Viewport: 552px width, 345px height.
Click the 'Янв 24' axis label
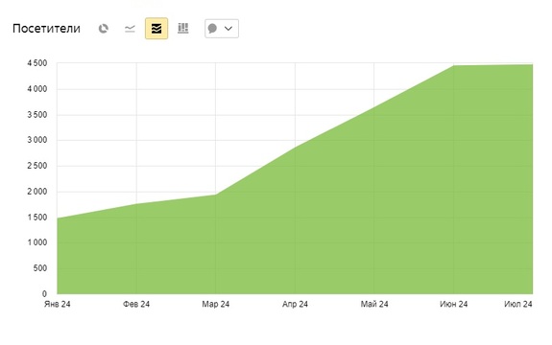pyautogui.click(x=57, y=304)
